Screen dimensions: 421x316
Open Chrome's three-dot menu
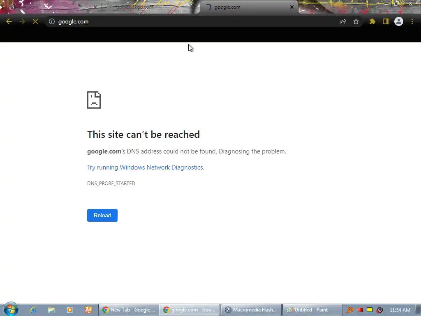412,21
